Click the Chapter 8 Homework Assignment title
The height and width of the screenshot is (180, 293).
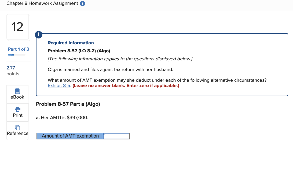(x=42, y=3)
